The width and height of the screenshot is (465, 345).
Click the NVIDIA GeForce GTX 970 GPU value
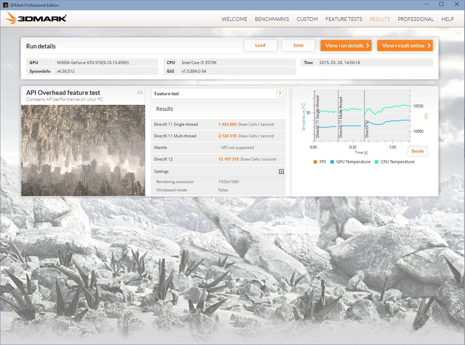[93, 62]
